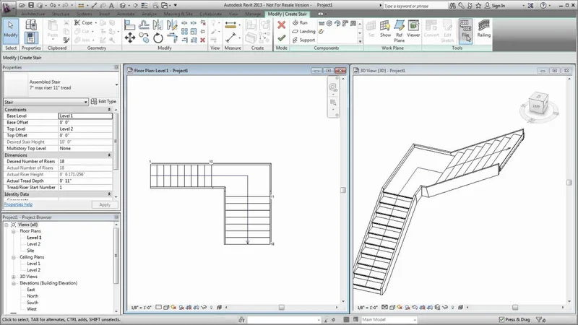Click the Ref Plane tool

[x=400, y=31]
